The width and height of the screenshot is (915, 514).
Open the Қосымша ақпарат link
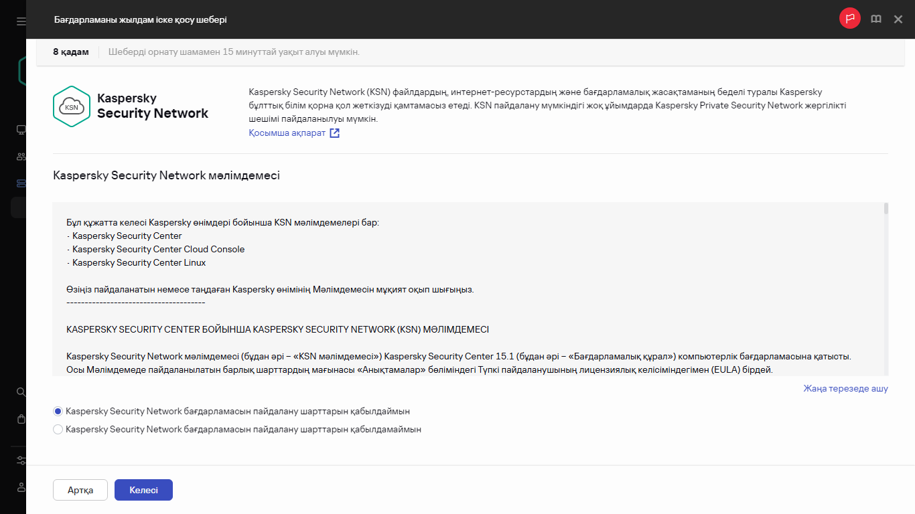pyautogui.click(x=288, y=133)
